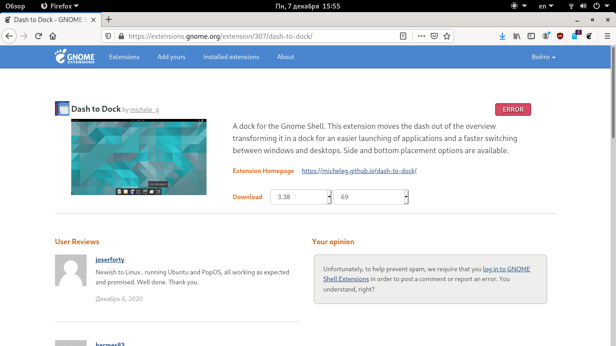Open tracking protection shield icon
Screen dimensions: 616x346
(x=108, y=36)
